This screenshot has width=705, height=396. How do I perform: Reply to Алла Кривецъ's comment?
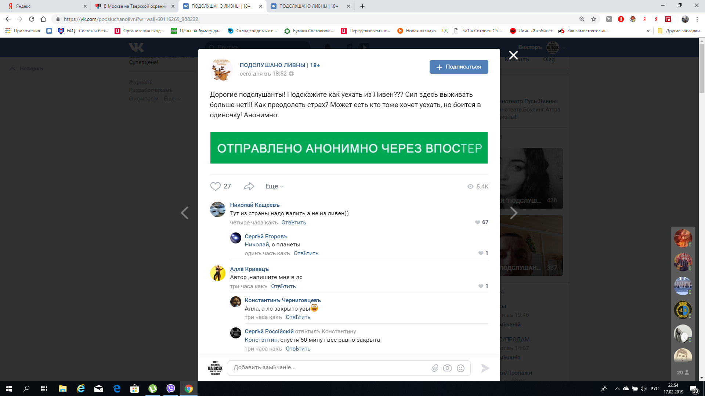click(x=283, y=286)
